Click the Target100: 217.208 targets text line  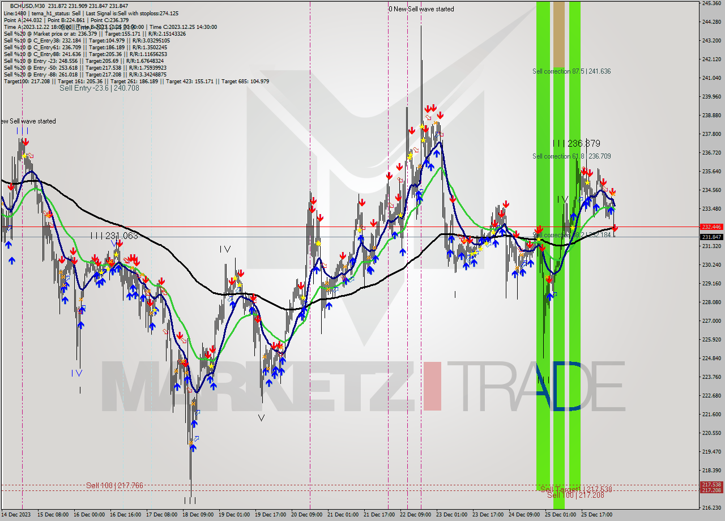(x=137, y=82)
